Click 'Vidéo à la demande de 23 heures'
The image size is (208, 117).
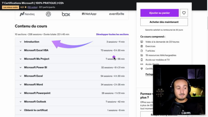[162, 42]
